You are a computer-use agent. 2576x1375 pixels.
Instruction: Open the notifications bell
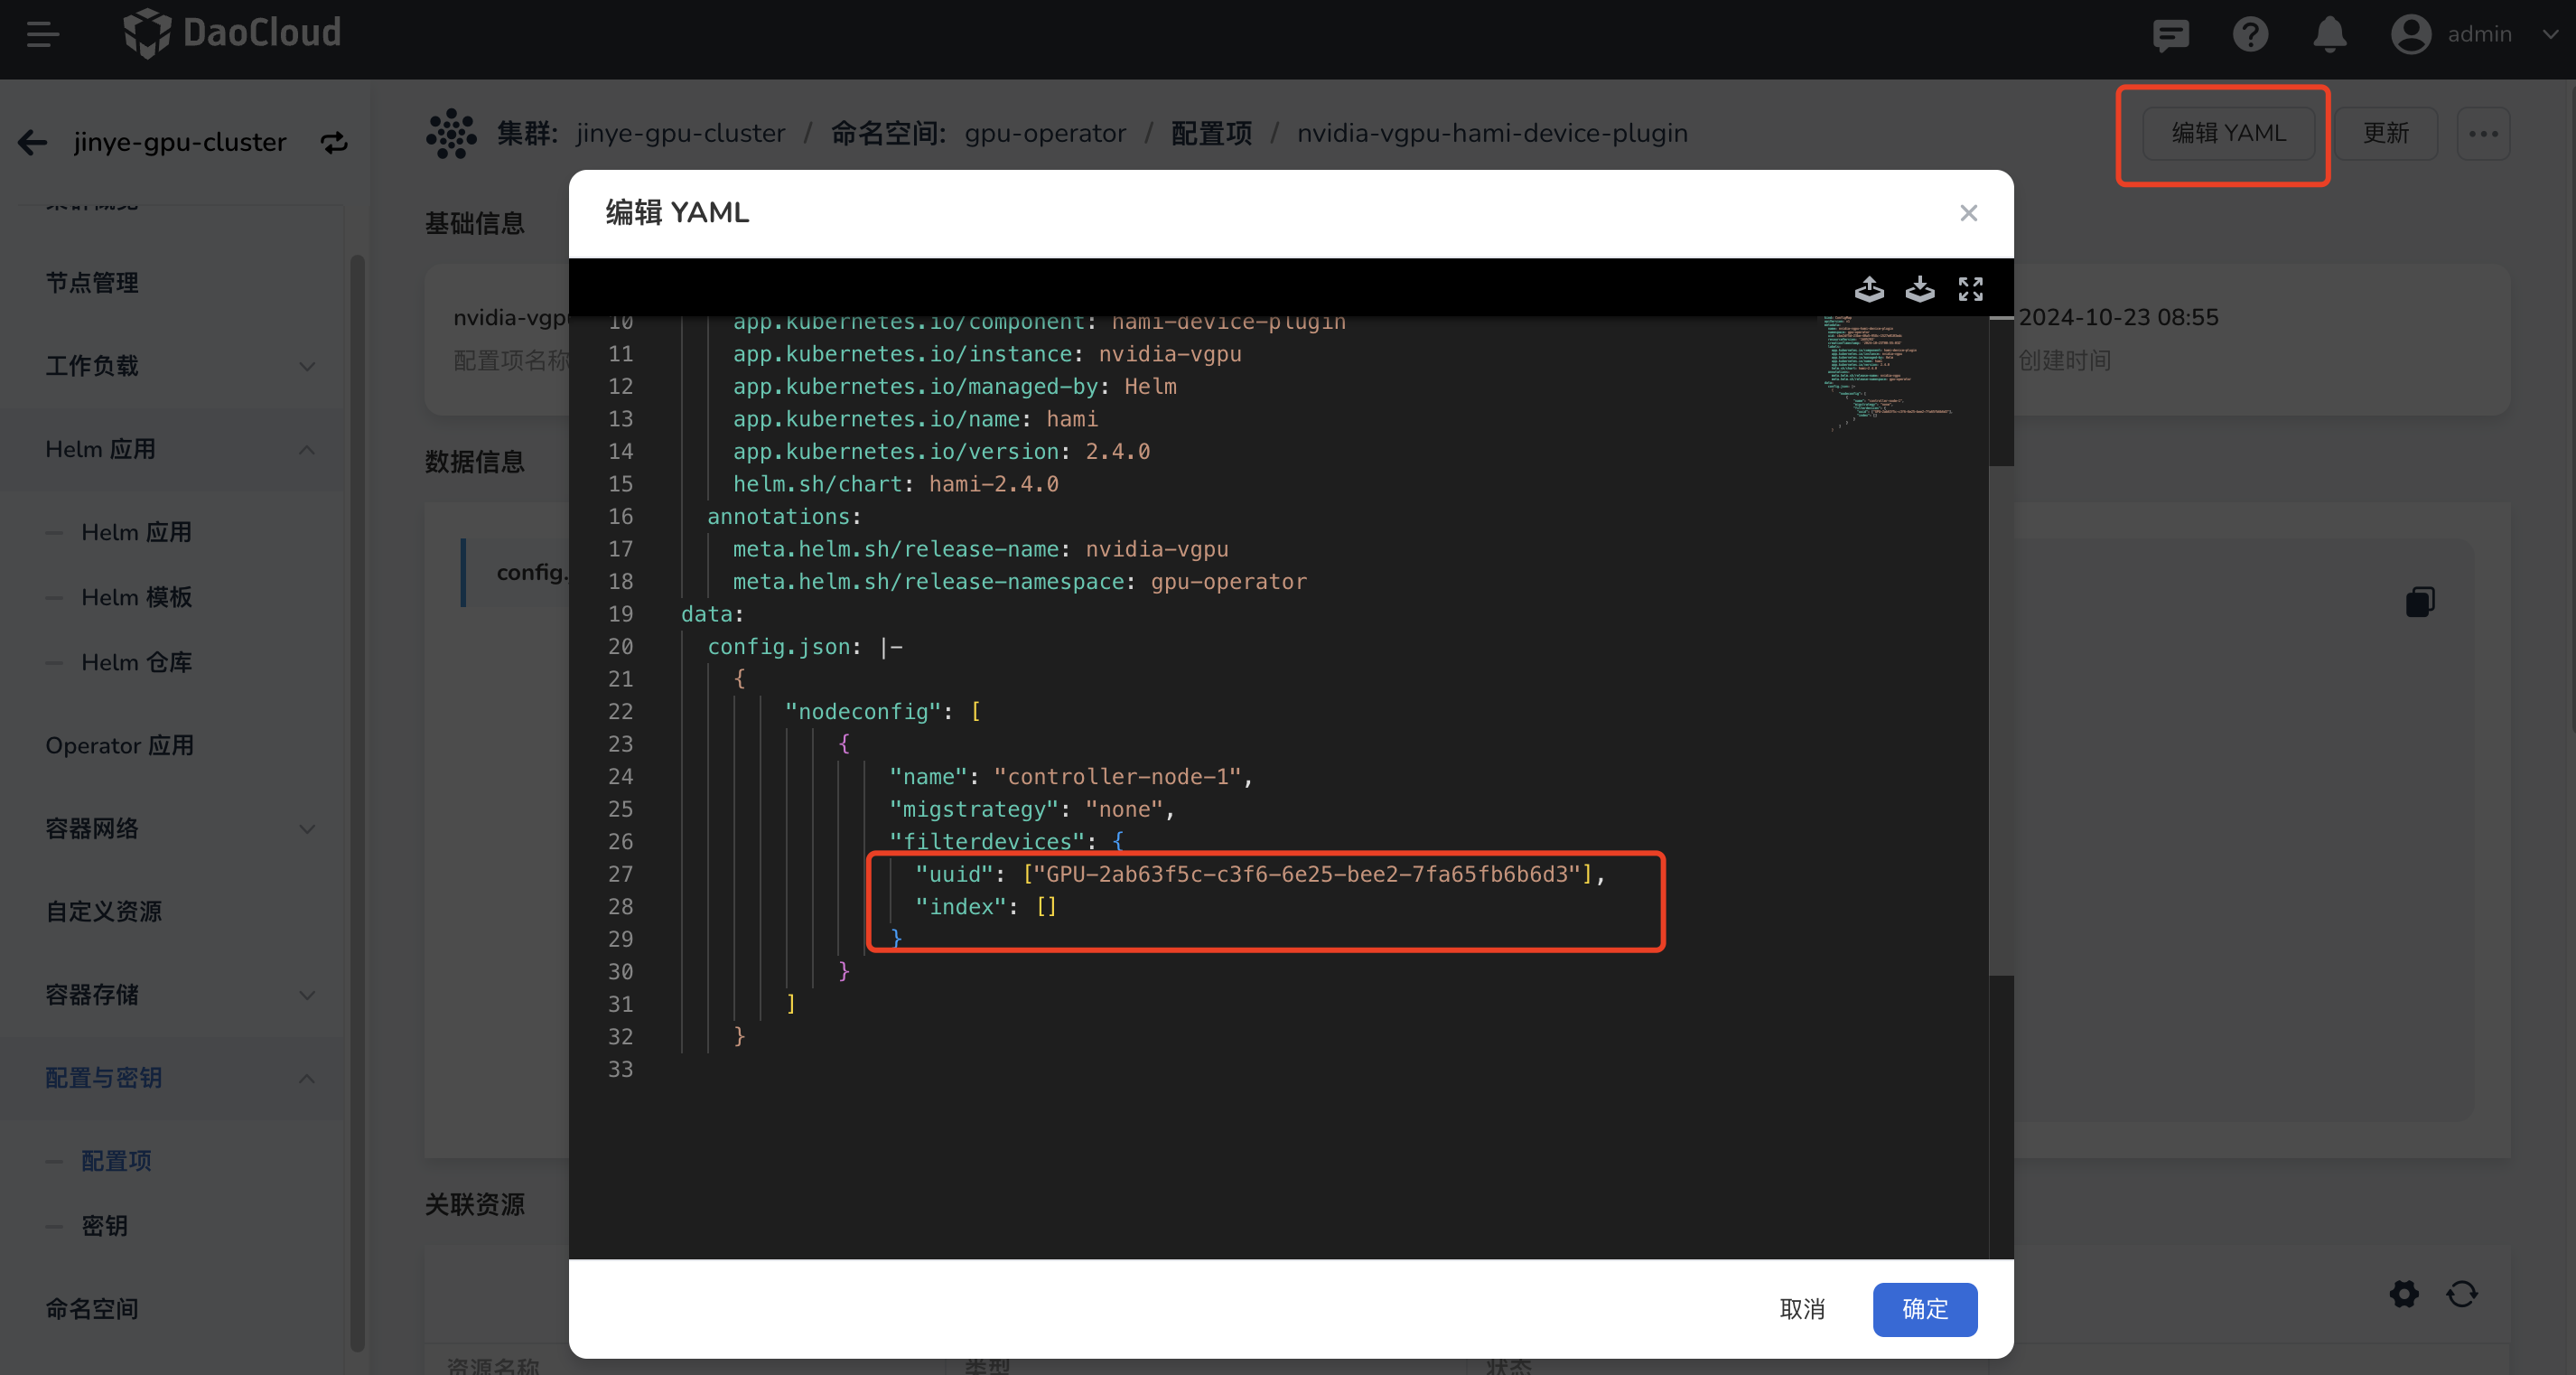[x=2329, y=35]
